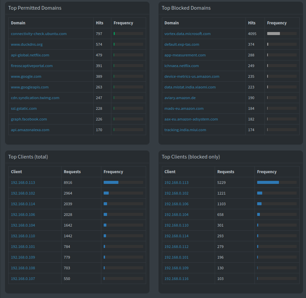The image size is (306, 298).
Task: Click frequency bar for vortex.data.microsoft.com
Action: (282, 34)
